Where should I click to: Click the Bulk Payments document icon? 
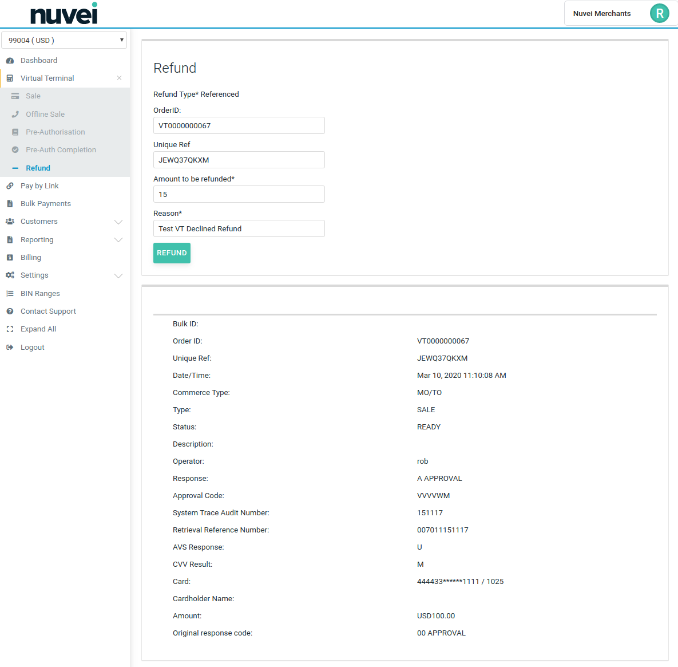point(10,204)
